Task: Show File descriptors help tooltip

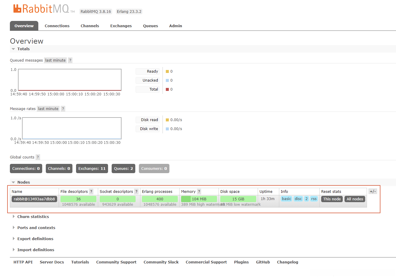Action: 91,192
